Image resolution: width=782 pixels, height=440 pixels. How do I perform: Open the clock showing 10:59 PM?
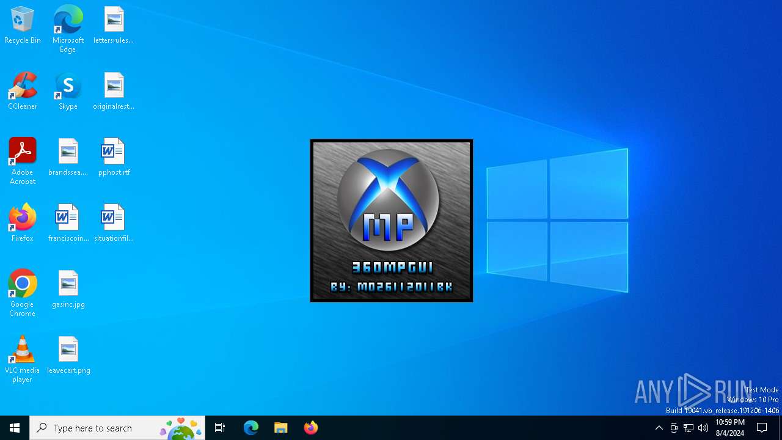(x=729, y=428)
